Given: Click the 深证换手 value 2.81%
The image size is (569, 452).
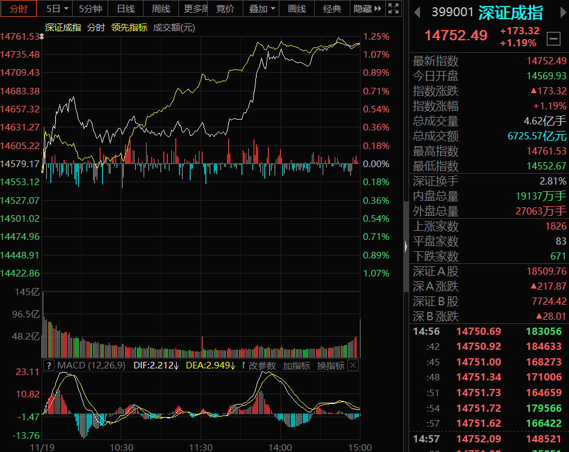Looking at the screenshot, I should pyautogui.click(x=553, y=181).
